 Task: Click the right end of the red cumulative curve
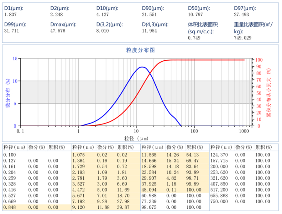(x=244, y=60)
